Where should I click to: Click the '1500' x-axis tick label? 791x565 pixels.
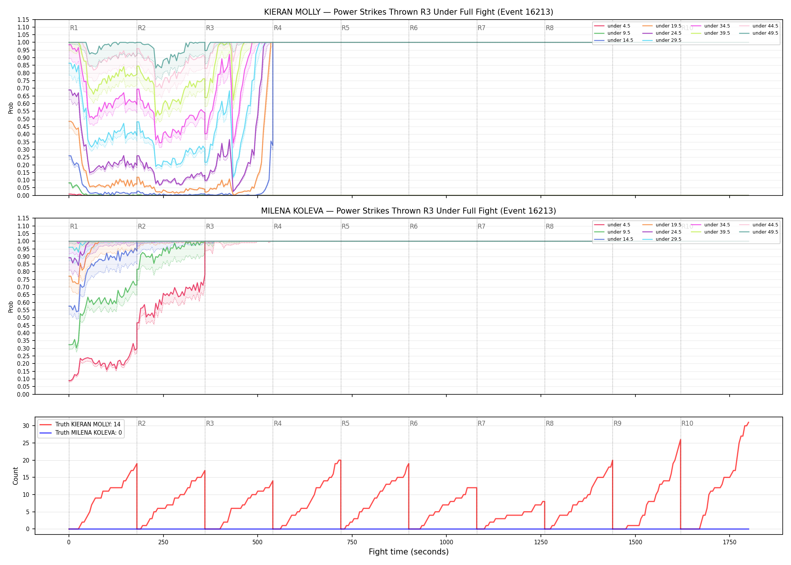point(635,542)
